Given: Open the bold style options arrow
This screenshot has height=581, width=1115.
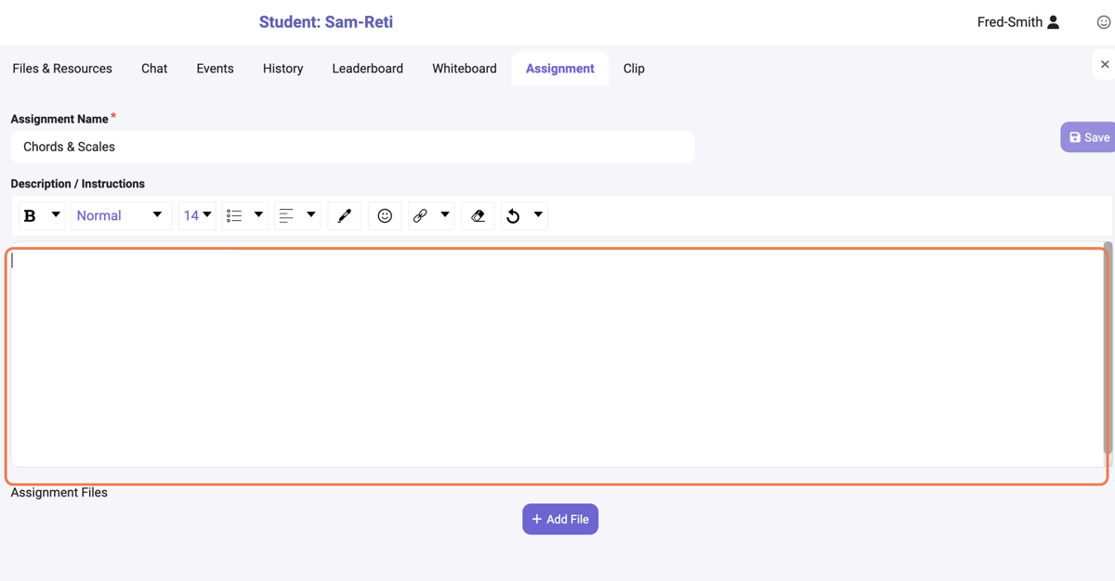Looking at the screenshot, I should (x=56, y=215).
